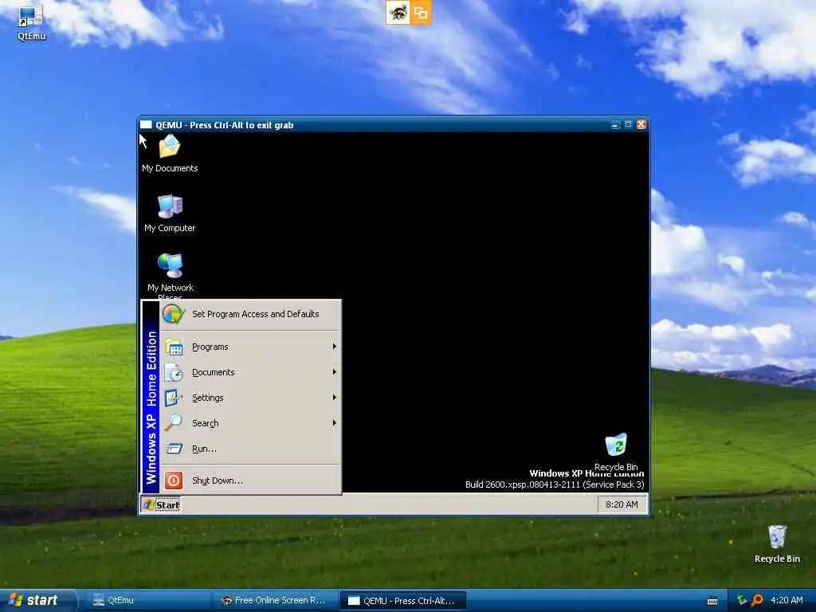This screenshot has width=816, height=612.
Task: Click the host clock showing 4:20 AM
Action: (787, 600)
